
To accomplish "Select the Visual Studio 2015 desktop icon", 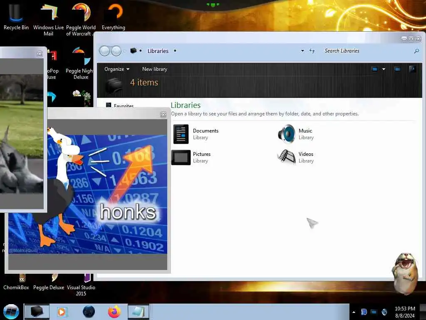I will 81,286.
